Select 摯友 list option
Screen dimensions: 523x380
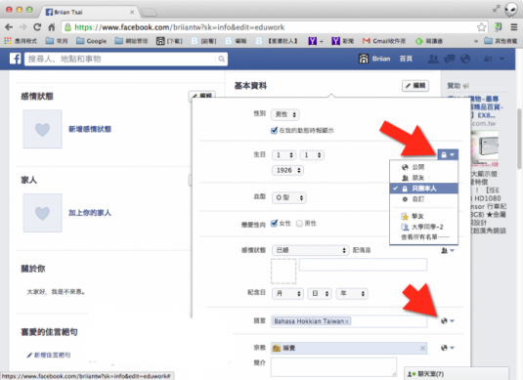423,216
